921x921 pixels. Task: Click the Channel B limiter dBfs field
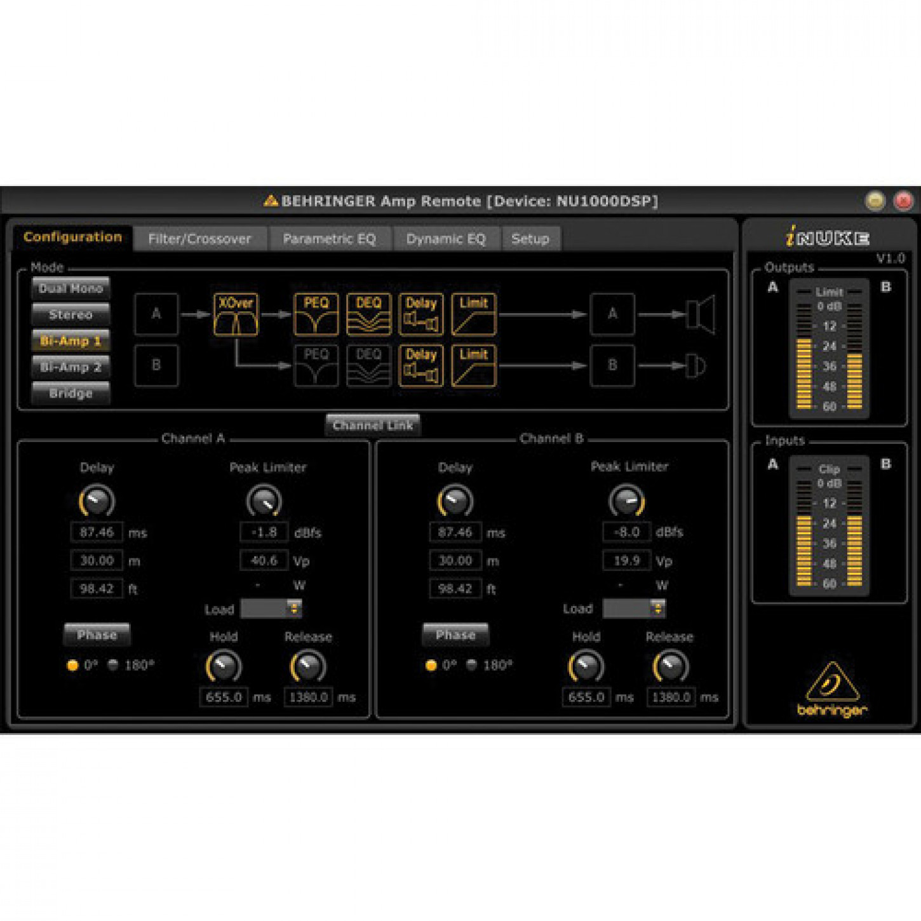[x=626, y=532]
